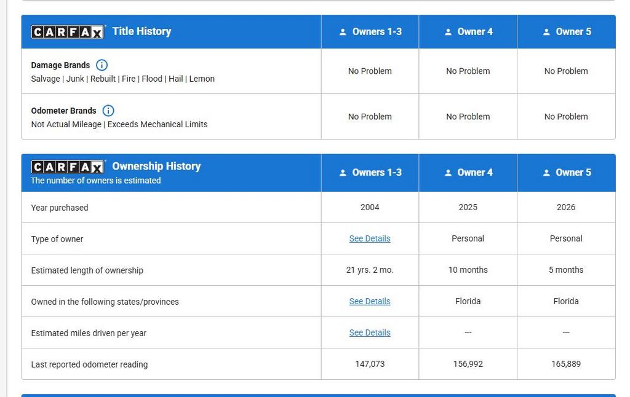This screenshot has height=397, width=630.
Task: Click Owner 4 Odometer Brands No Problem cell
Action: [468, 117]
